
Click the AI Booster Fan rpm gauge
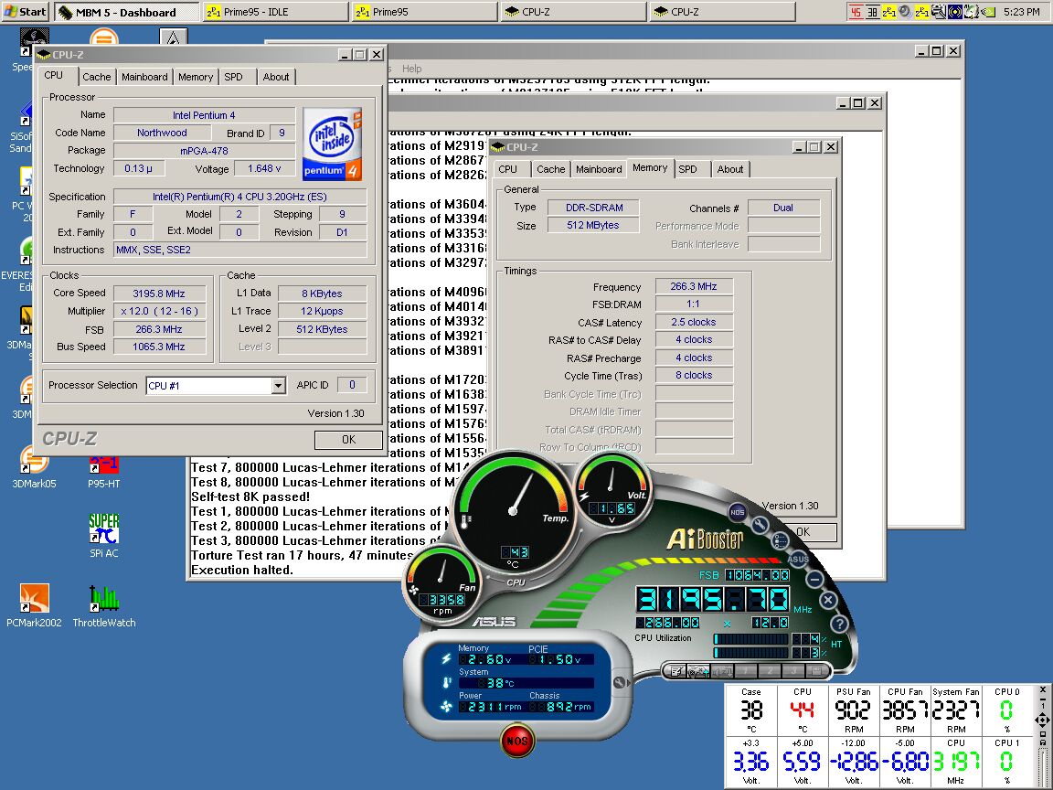[441, 582]
